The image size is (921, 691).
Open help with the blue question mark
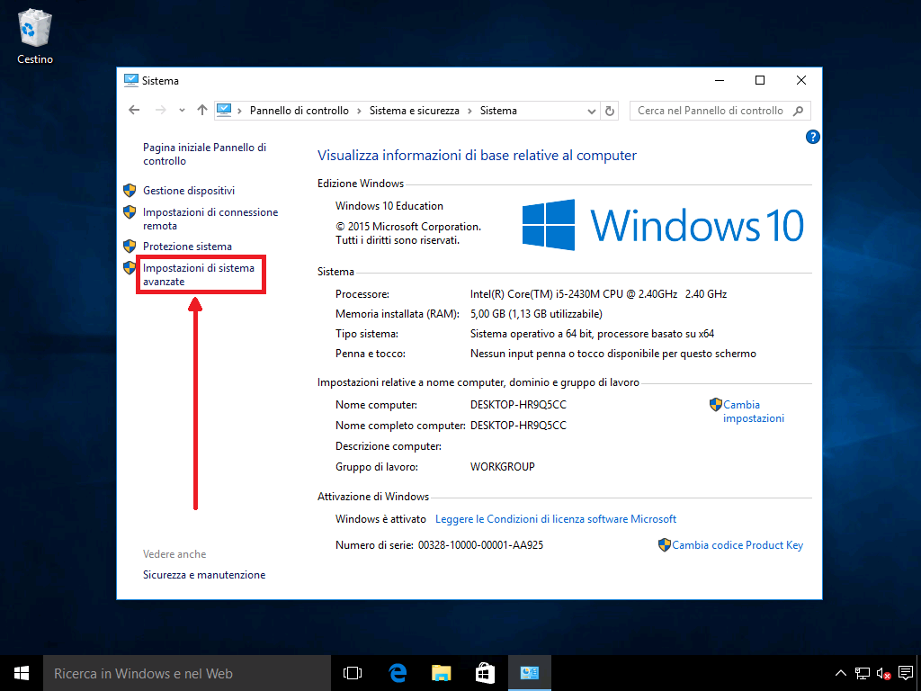(812, 137)
